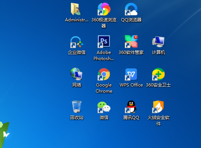Image resolution: width=201 pixels, height=148 pixels.
Task: Open the QQ浏览器 shortcut
Action: 131,9
